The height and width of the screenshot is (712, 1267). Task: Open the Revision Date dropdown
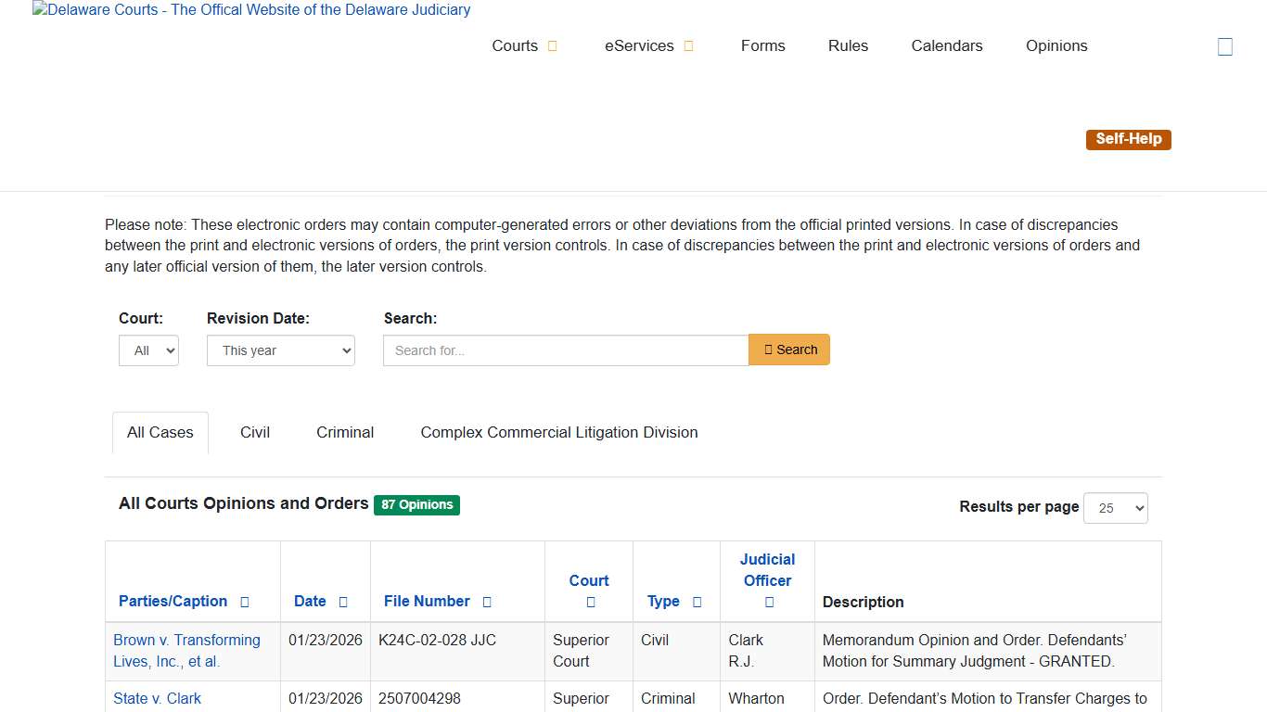(x=280, y=350)
